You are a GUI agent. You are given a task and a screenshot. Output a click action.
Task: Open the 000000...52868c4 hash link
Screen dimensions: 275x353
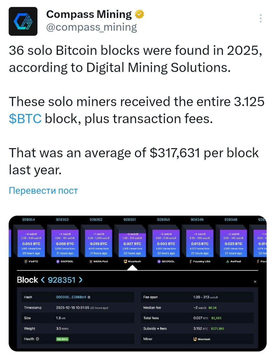coord(71,297)
